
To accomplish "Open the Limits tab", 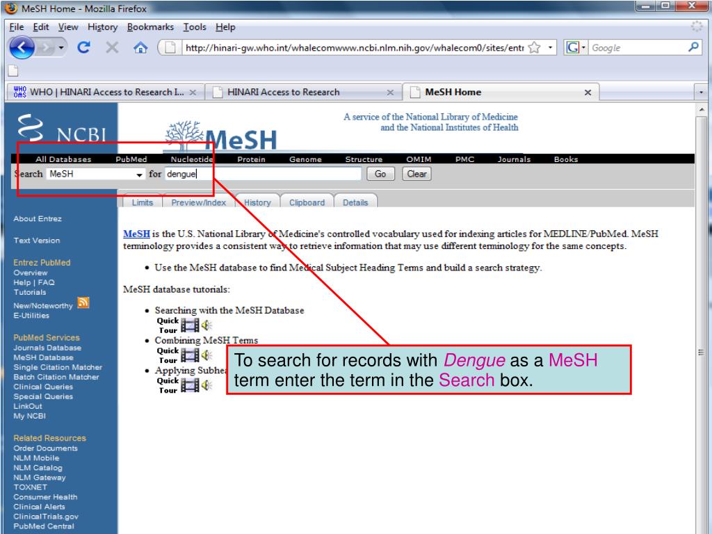I will pos(143,202).
